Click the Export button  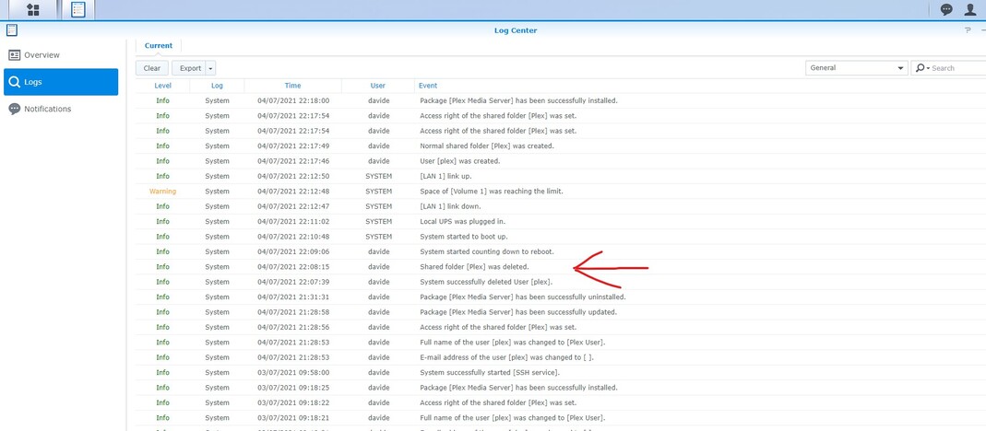pyautogui.click(x=190, y=68)
